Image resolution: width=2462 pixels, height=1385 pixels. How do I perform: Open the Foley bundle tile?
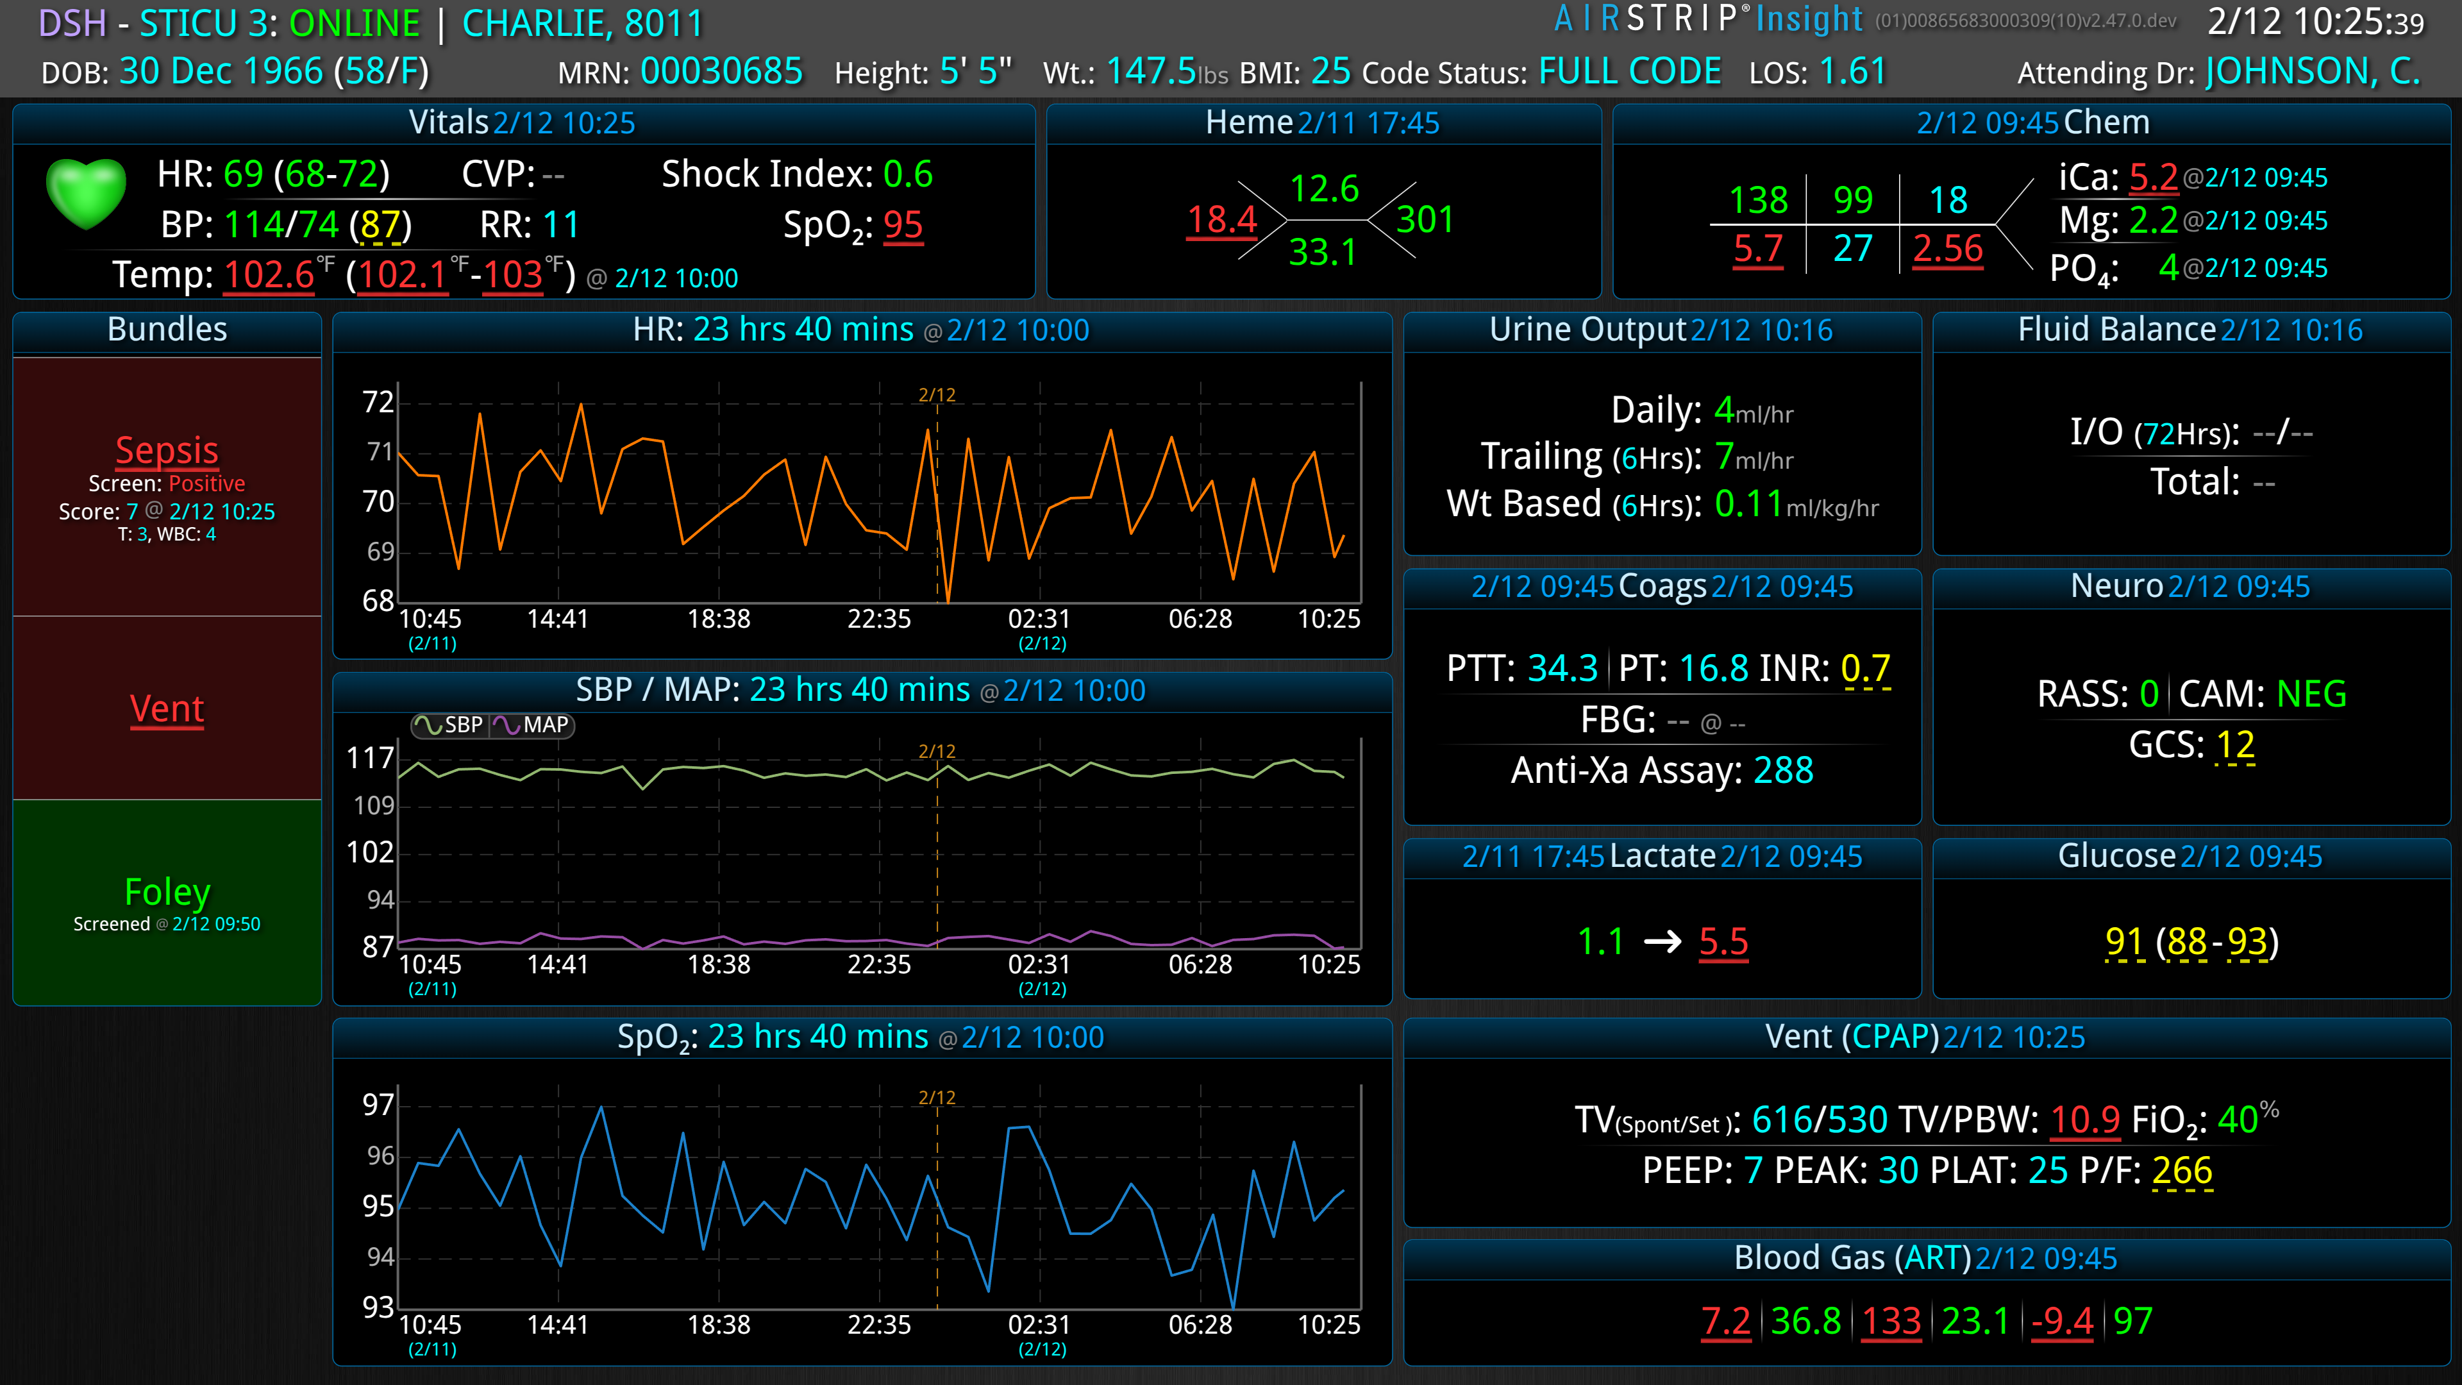(x=166, y=902)
